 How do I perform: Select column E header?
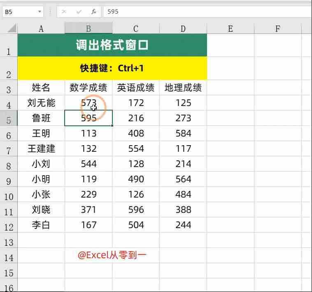pyautogui.click(x=231, y=28)
